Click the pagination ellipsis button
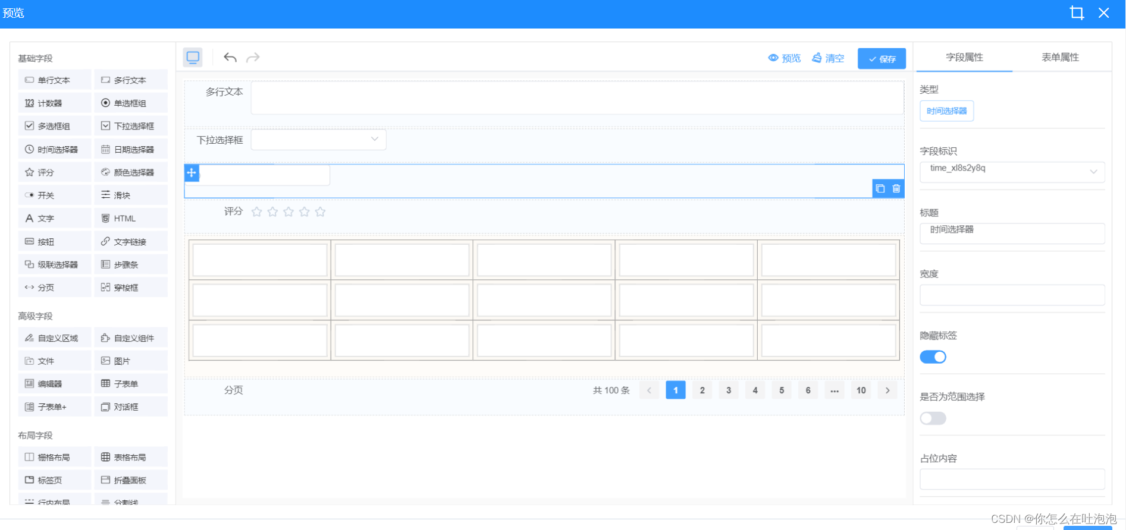This screenshot has width=1126, height=530. pyautogui.click(x=835, y=390)
